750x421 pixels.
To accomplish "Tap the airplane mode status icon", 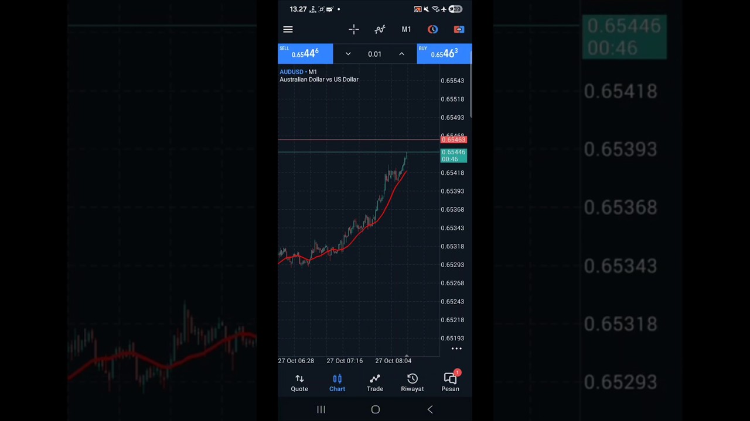I will click(444, 9).
